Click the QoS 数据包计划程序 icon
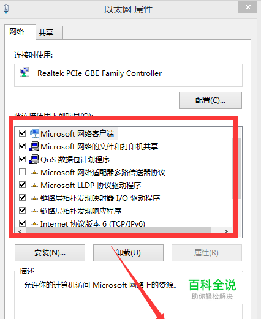The image size is (261, 319). pyautogui.click(x=34, y=159)
